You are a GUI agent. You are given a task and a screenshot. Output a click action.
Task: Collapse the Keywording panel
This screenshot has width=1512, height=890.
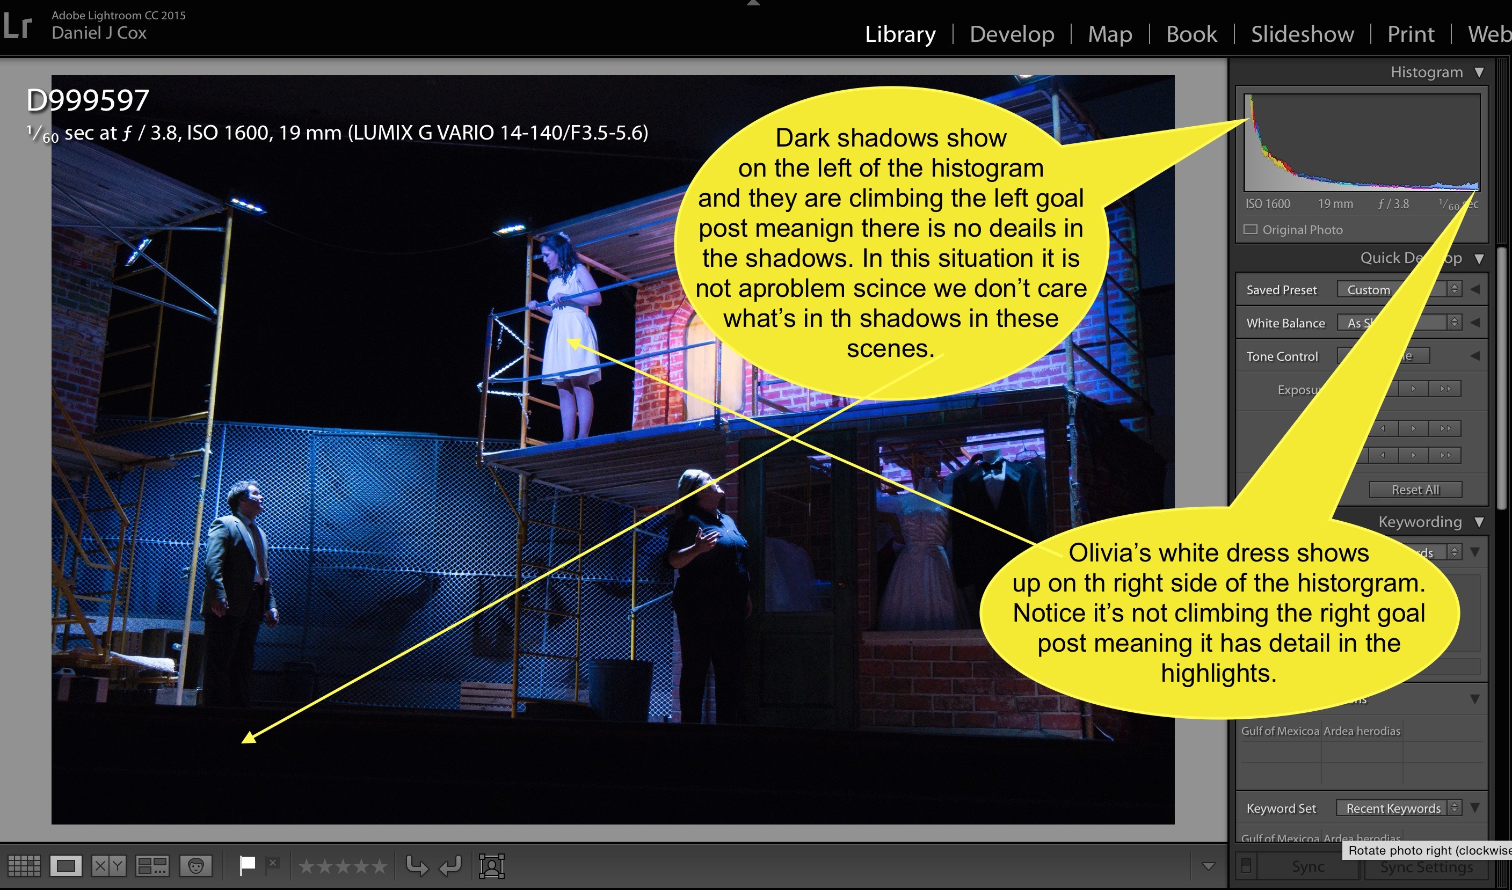1479,522
